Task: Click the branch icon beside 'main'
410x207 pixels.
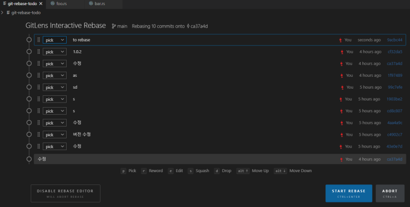Action: 114,26
